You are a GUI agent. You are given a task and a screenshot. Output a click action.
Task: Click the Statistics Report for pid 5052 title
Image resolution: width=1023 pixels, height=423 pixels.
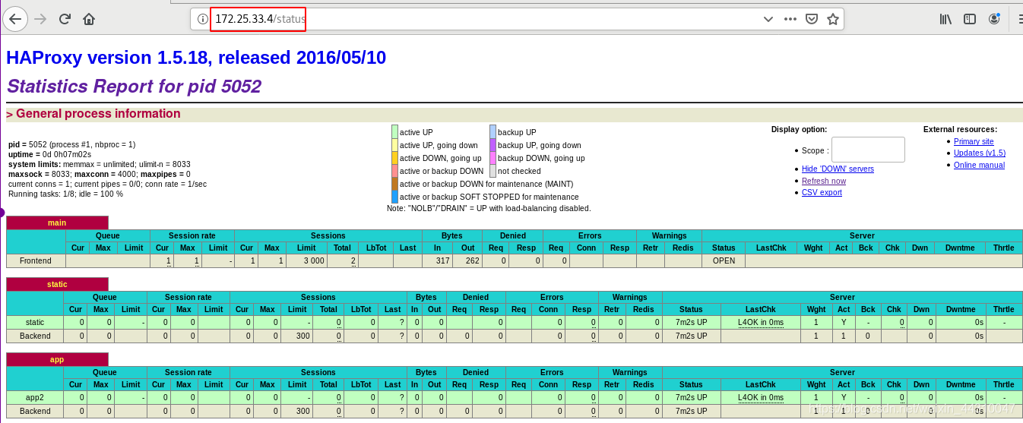[134, 87]
